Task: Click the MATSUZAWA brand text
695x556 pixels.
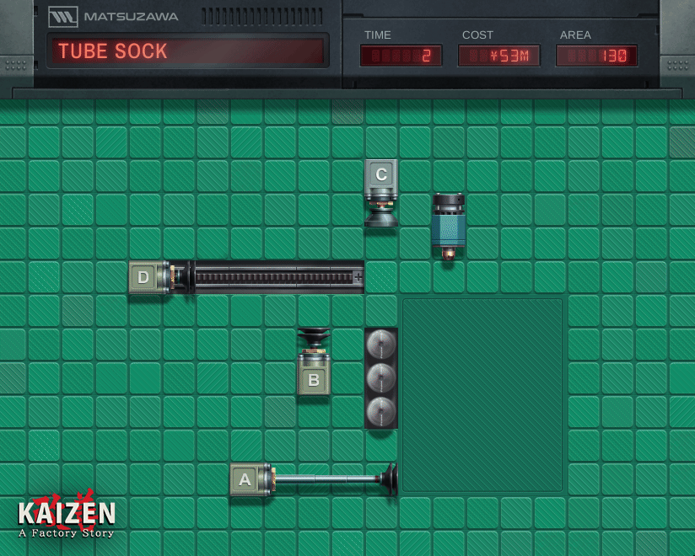Action: [x=132, y=17]
